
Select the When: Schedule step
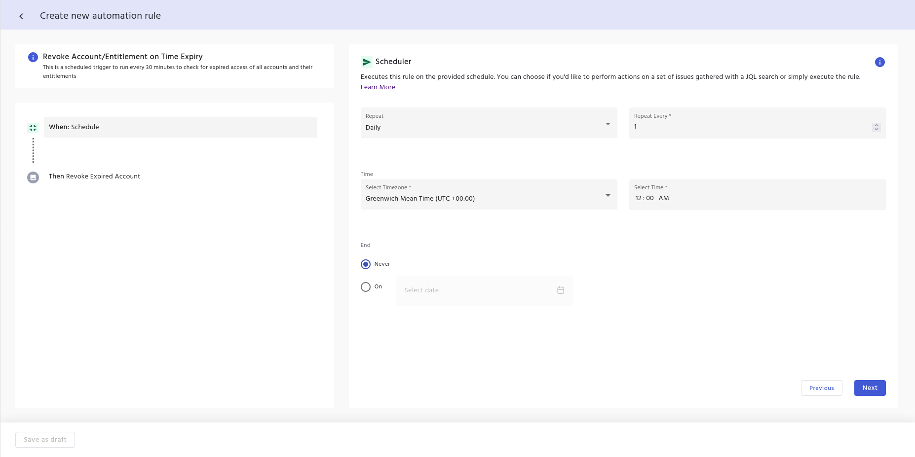180,127
